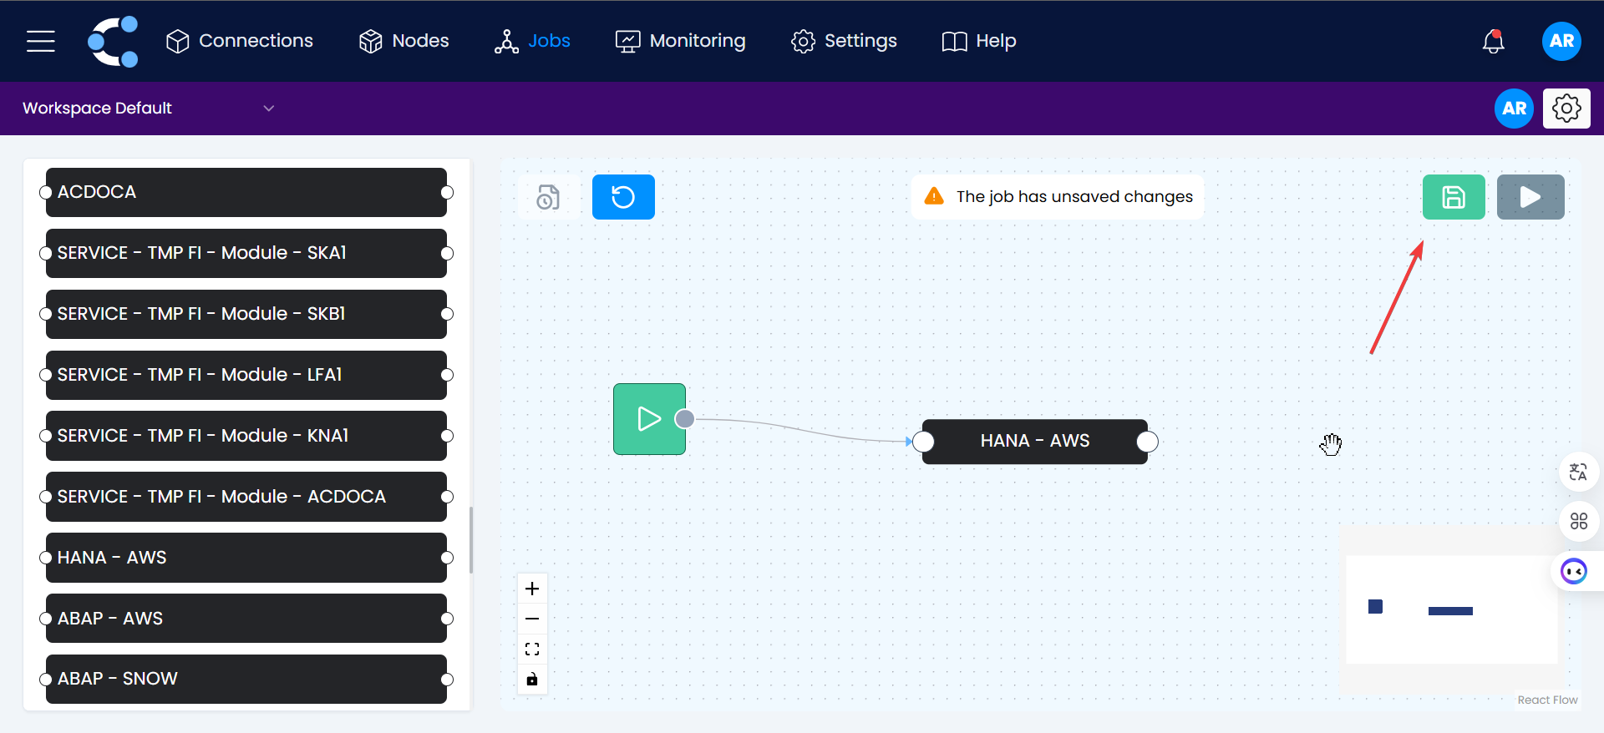The height and width of the screenshot is (733, 1604).
Task: Zoom in on the canvas
Action: click(x=532, y=589)
